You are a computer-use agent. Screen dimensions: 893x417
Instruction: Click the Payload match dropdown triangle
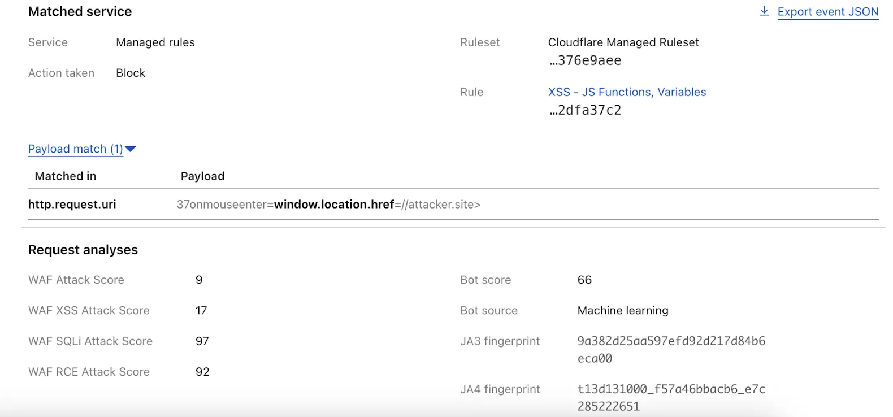(131, 149)
